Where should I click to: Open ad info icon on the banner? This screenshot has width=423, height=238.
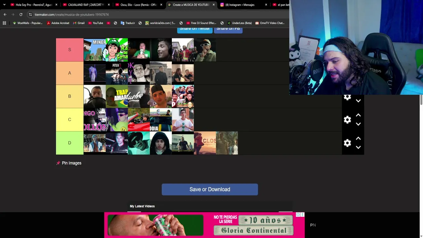coord(298,215)
